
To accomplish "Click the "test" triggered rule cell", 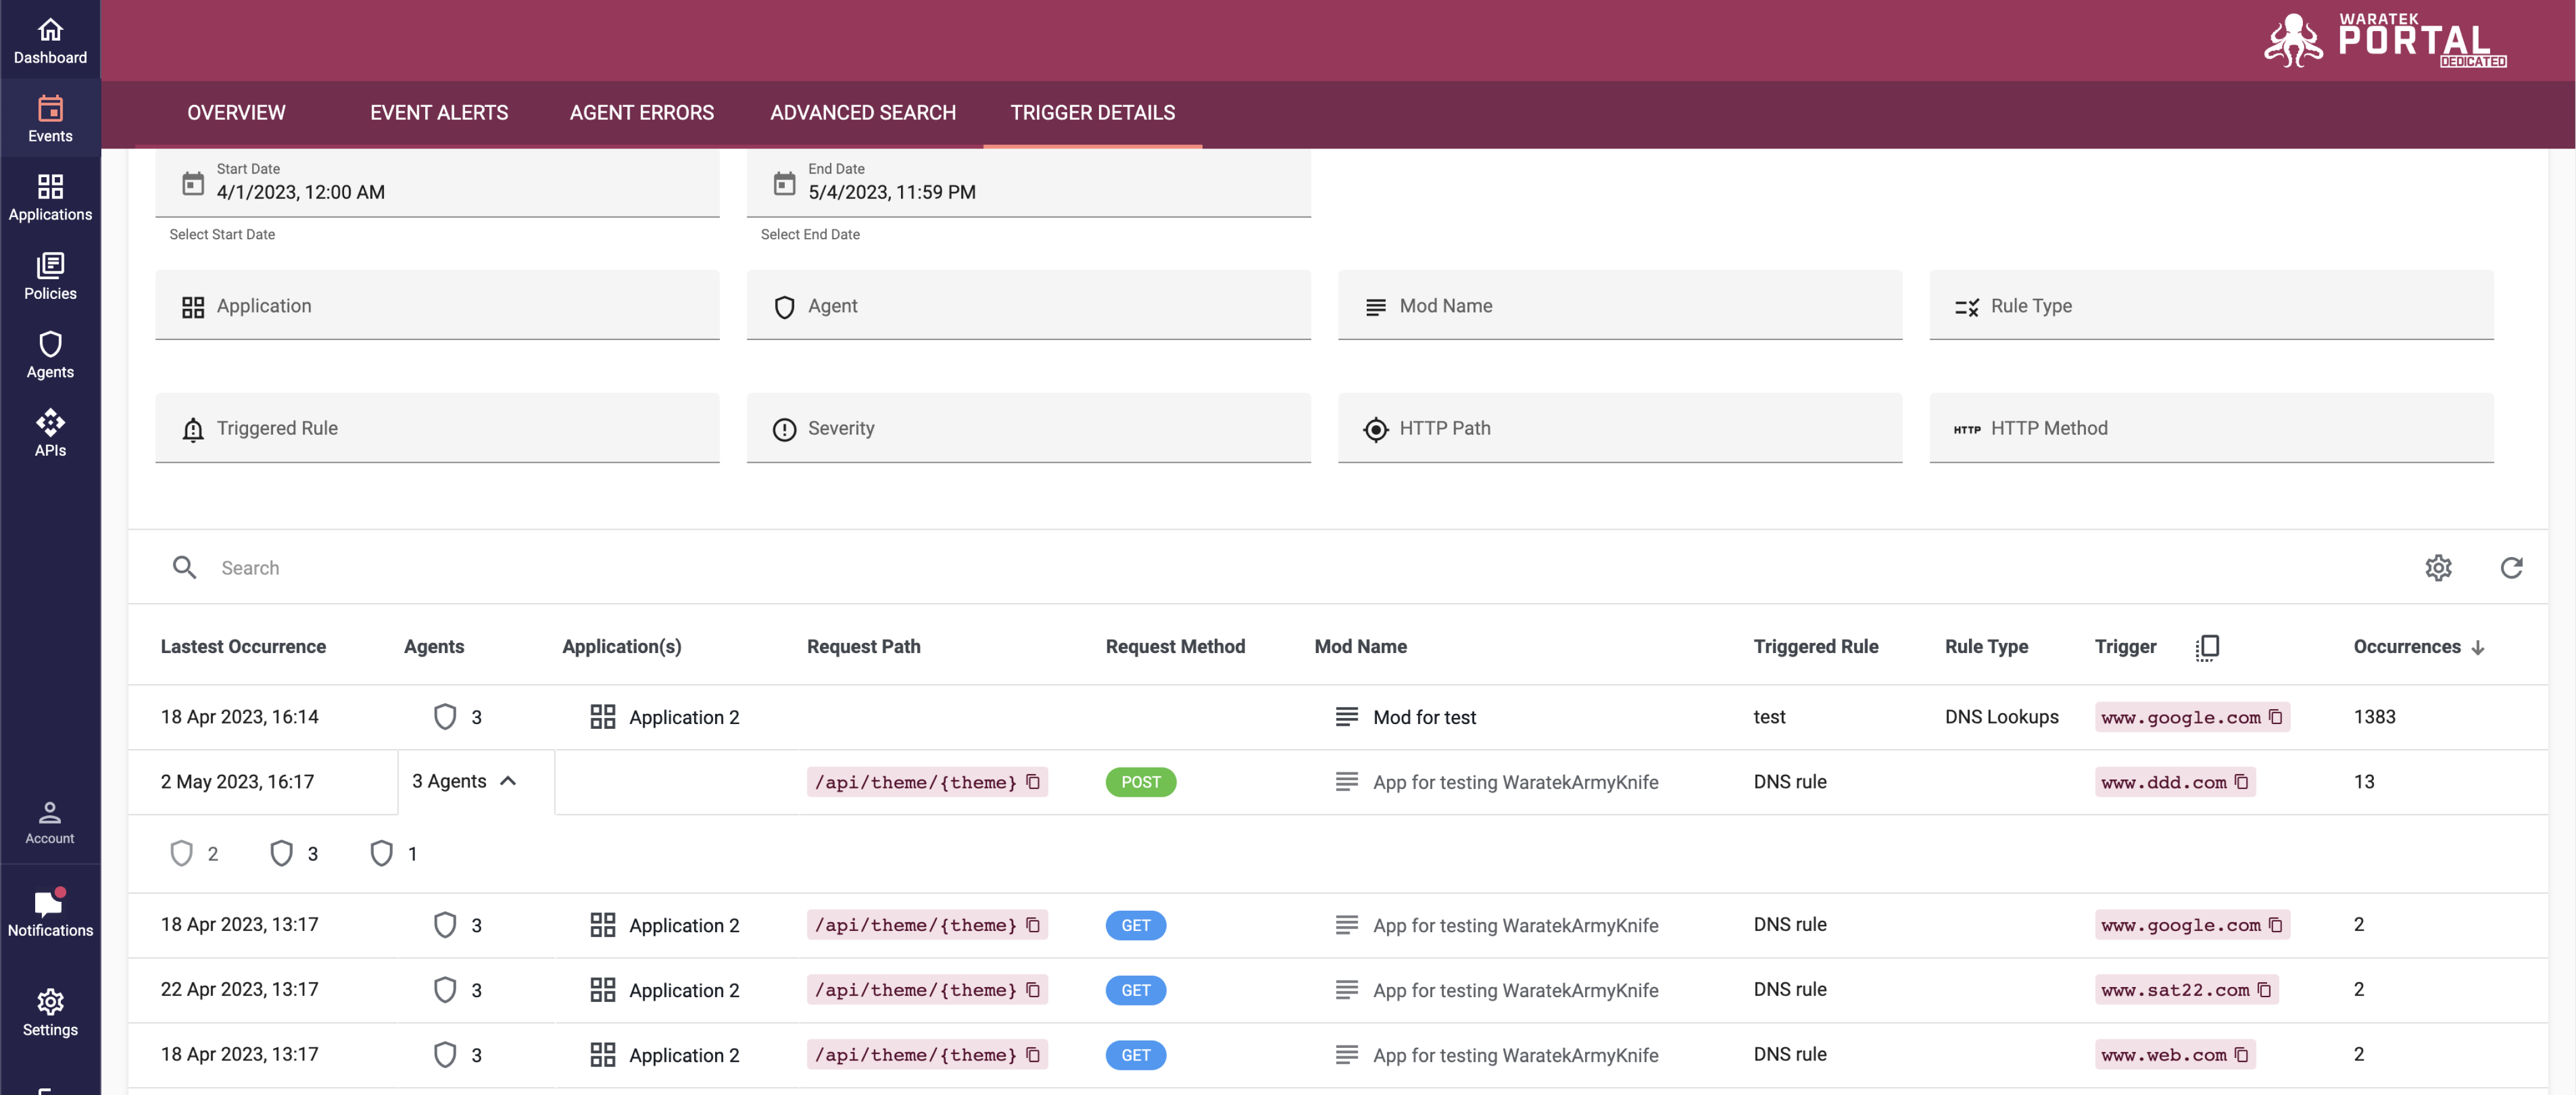I will (x=1769, y=717).
